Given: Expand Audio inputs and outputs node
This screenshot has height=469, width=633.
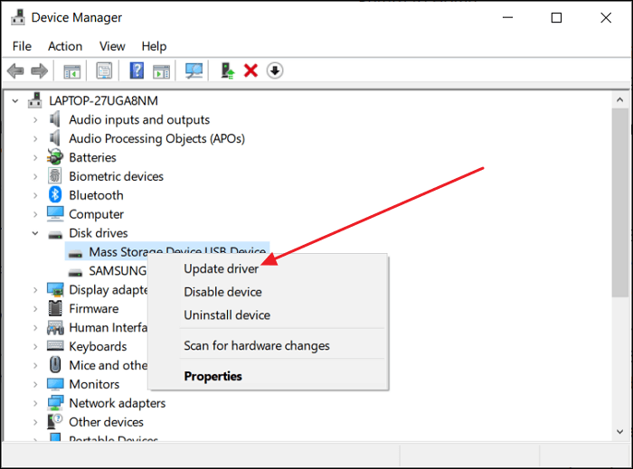Looking at the screenshot, I should pos(35,119).
